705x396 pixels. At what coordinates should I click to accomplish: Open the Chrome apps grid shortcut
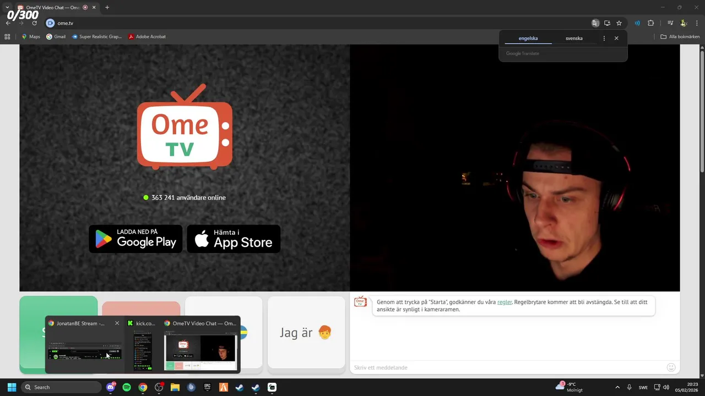(x=7, y=37)
